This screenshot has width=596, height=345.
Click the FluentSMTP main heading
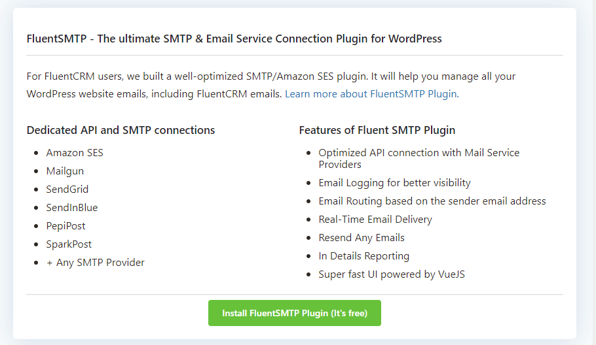click(234, 39)
